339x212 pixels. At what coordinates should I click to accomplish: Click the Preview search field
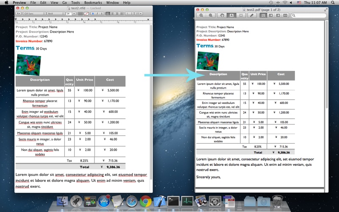308,15
